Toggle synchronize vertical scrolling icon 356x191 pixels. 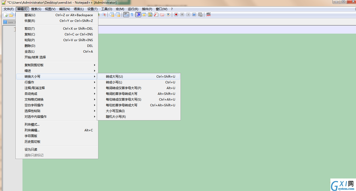[x=112, y=15]
